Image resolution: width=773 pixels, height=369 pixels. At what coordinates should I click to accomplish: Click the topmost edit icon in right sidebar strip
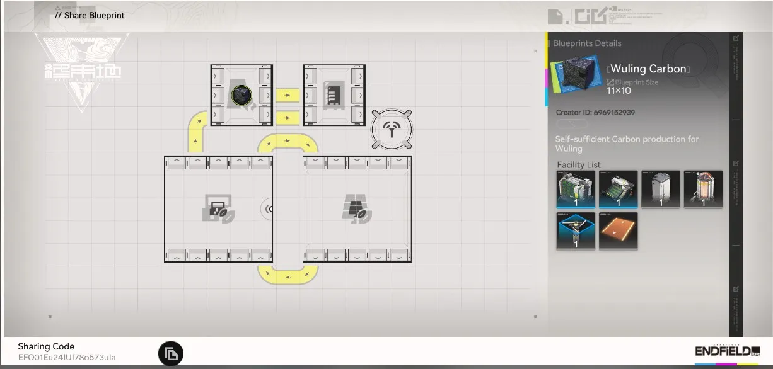tap(735, 38)
